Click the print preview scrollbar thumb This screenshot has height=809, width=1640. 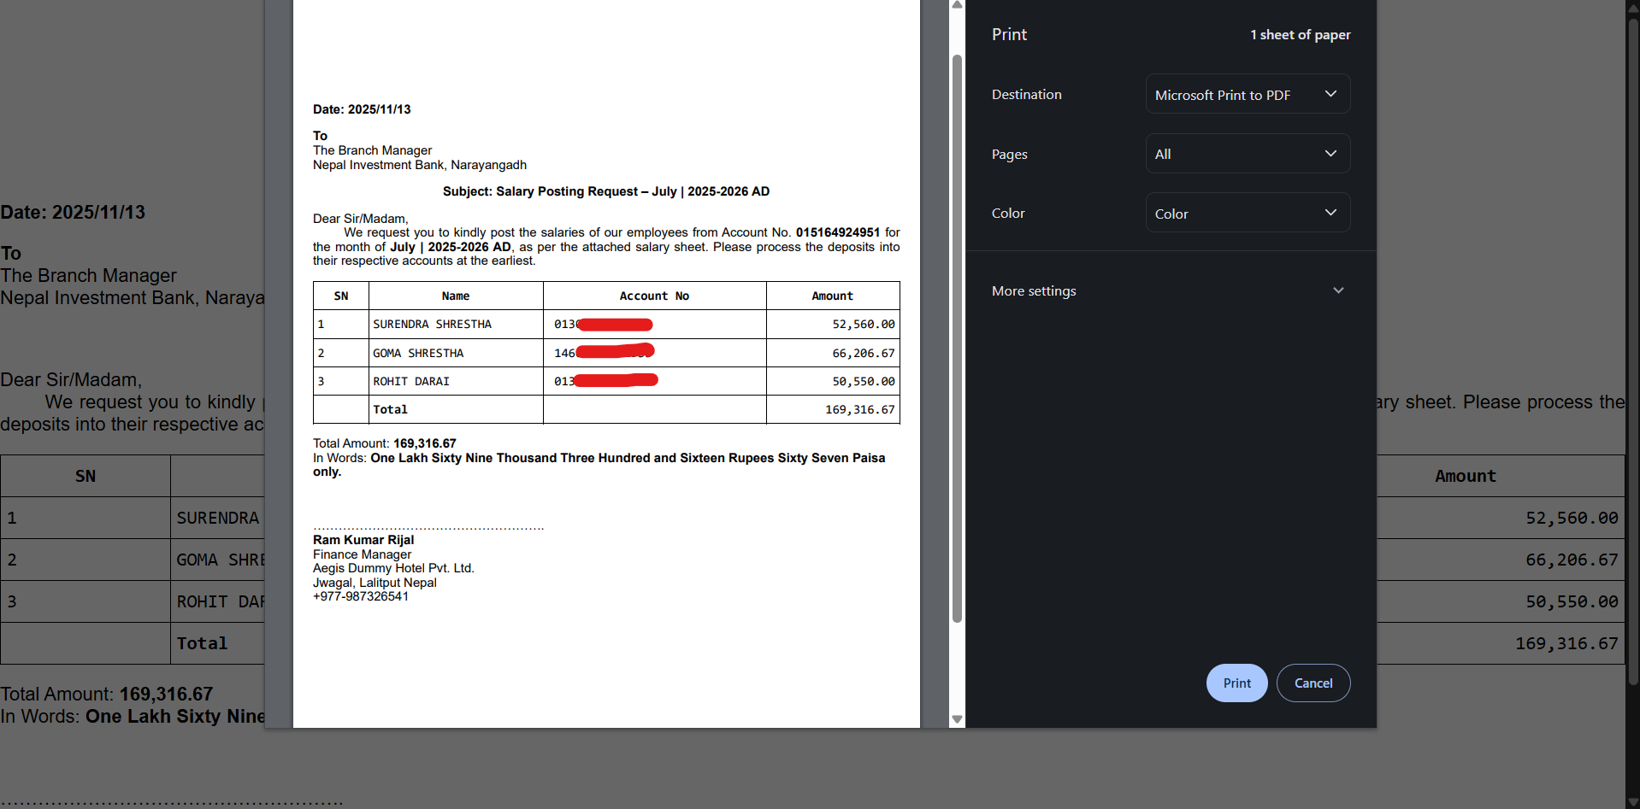pos(958,342)
